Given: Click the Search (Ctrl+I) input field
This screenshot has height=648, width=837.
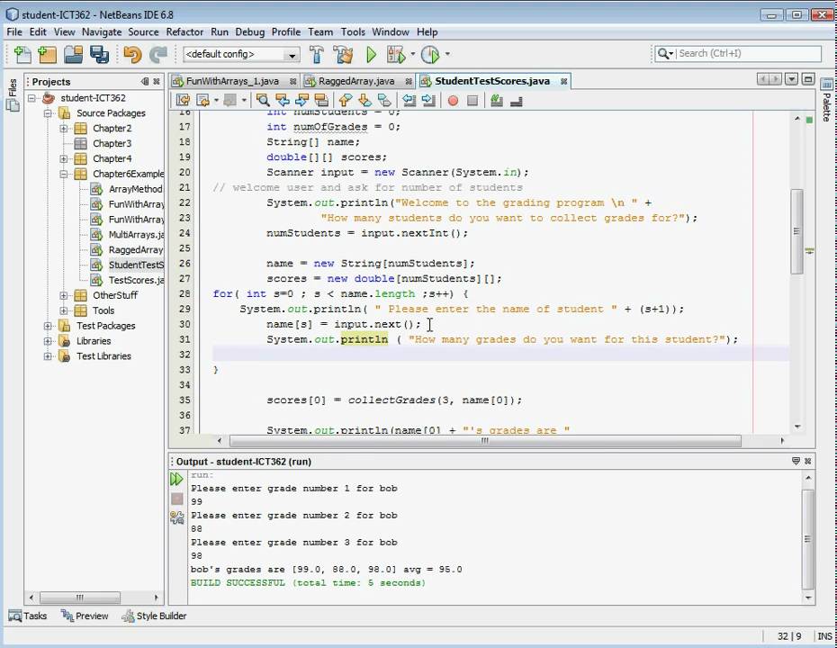Looking at the screenshot, I should point(749,53).
